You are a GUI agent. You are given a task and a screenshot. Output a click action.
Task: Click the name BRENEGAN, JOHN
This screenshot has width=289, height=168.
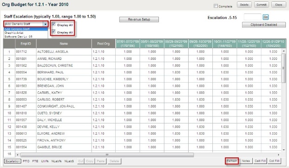[x=51, y=86]
